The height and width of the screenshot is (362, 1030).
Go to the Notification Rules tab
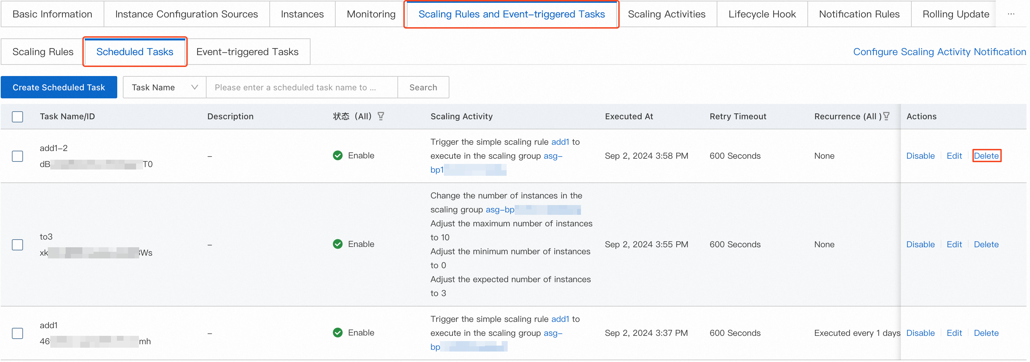tap(859, 14)
